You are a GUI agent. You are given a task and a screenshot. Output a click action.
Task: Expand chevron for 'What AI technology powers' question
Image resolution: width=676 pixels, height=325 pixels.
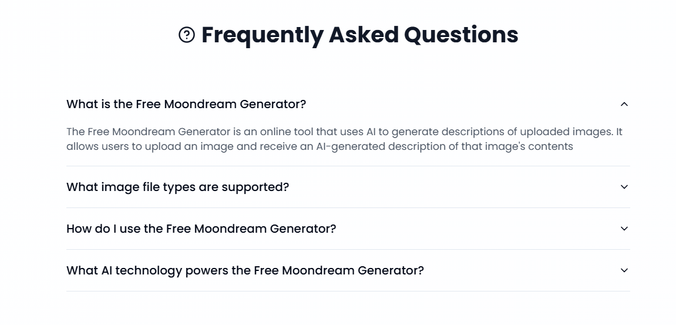(624, 270)
